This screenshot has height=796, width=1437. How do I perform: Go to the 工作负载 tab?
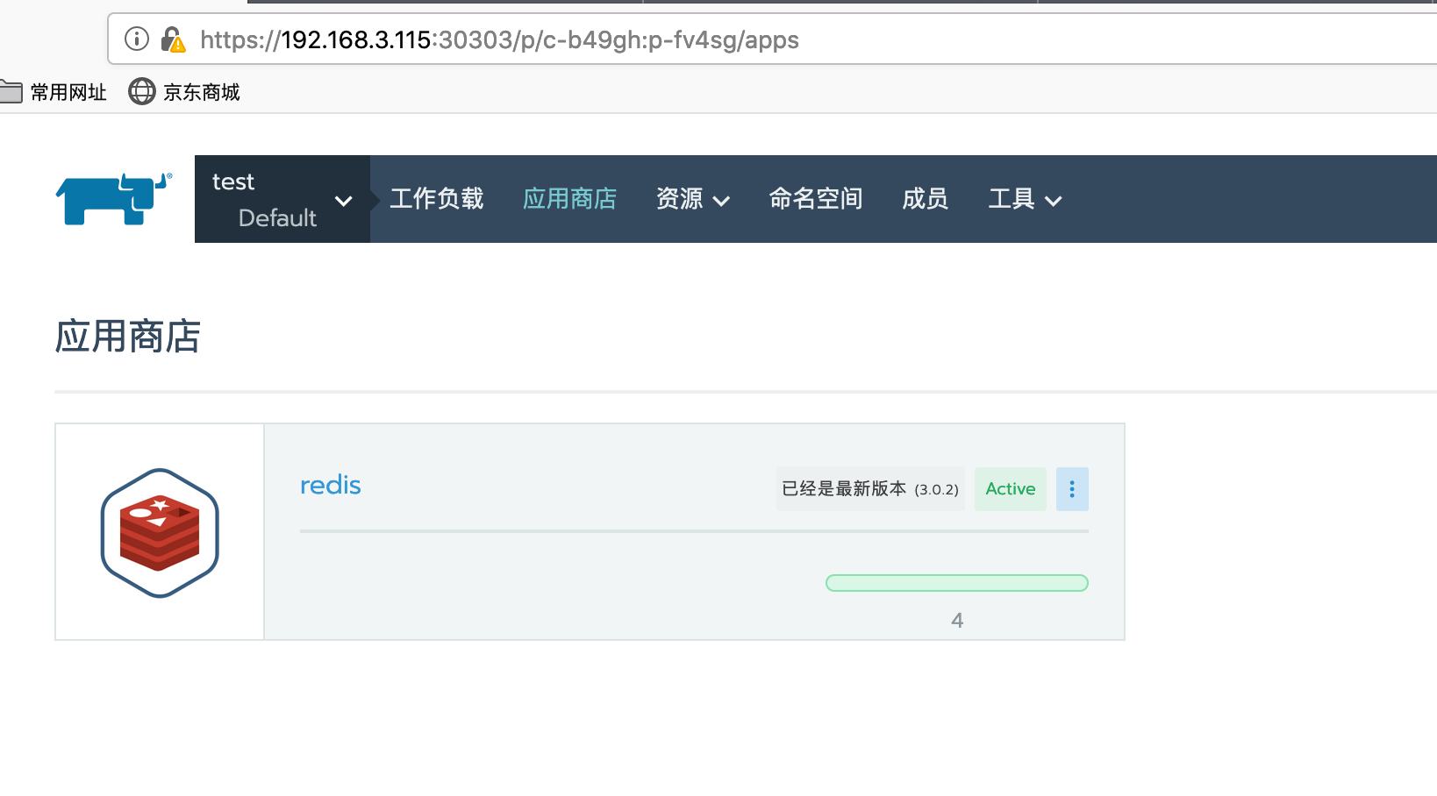437,199
